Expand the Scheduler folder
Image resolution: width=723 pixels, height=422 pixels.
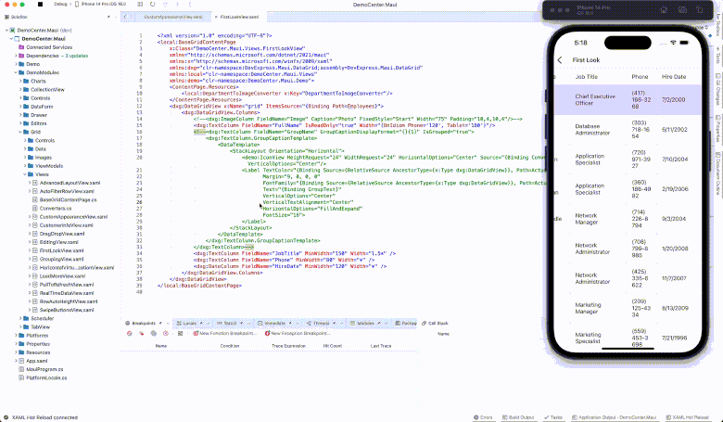point(20,318)
